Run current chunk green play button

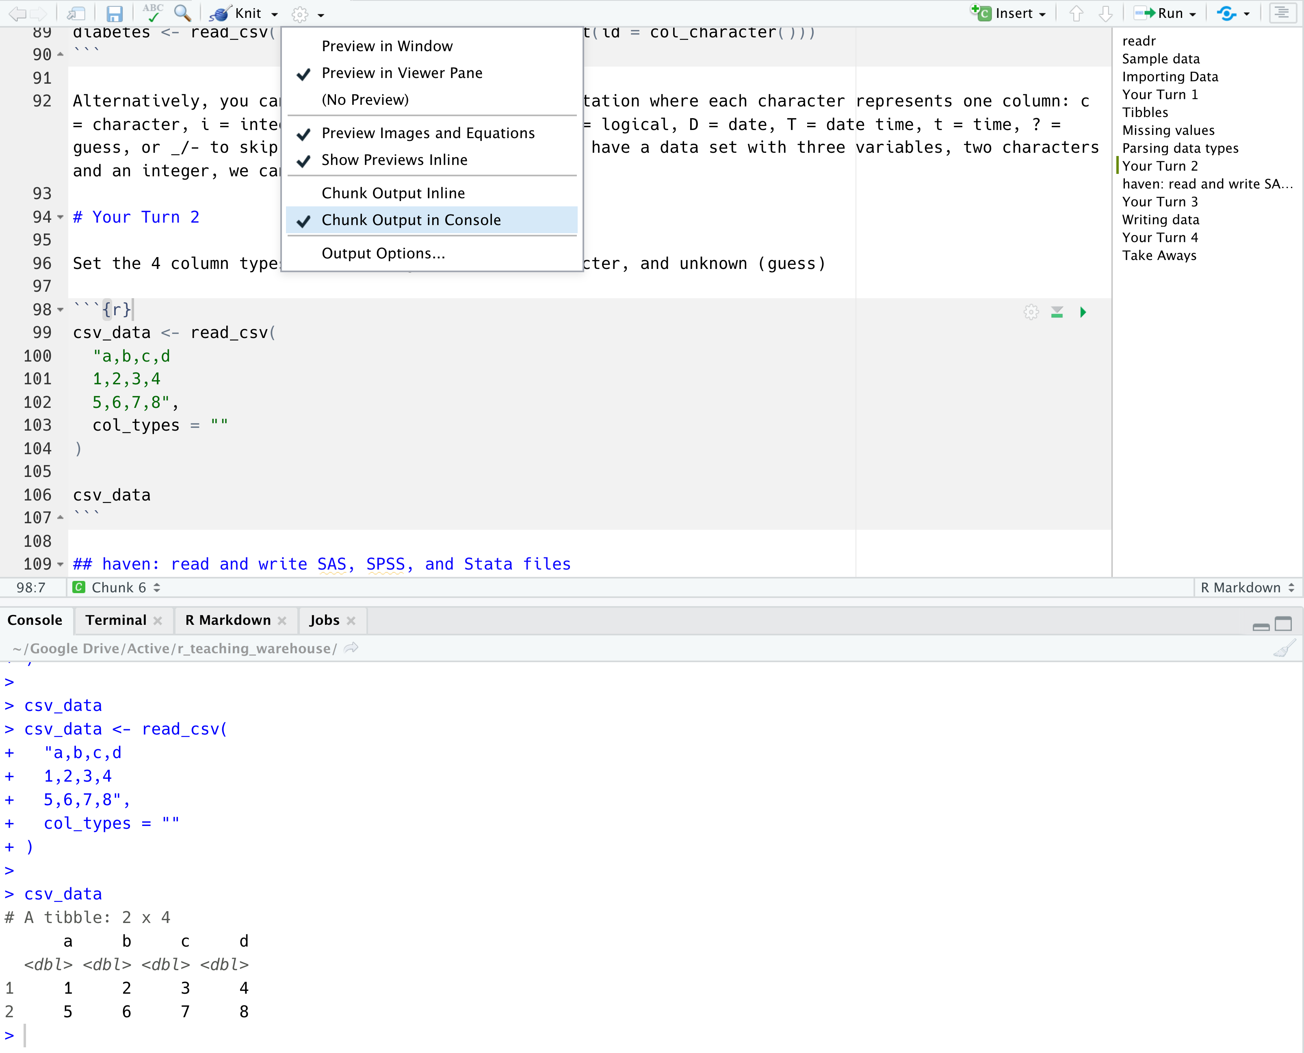(1083, 312)
